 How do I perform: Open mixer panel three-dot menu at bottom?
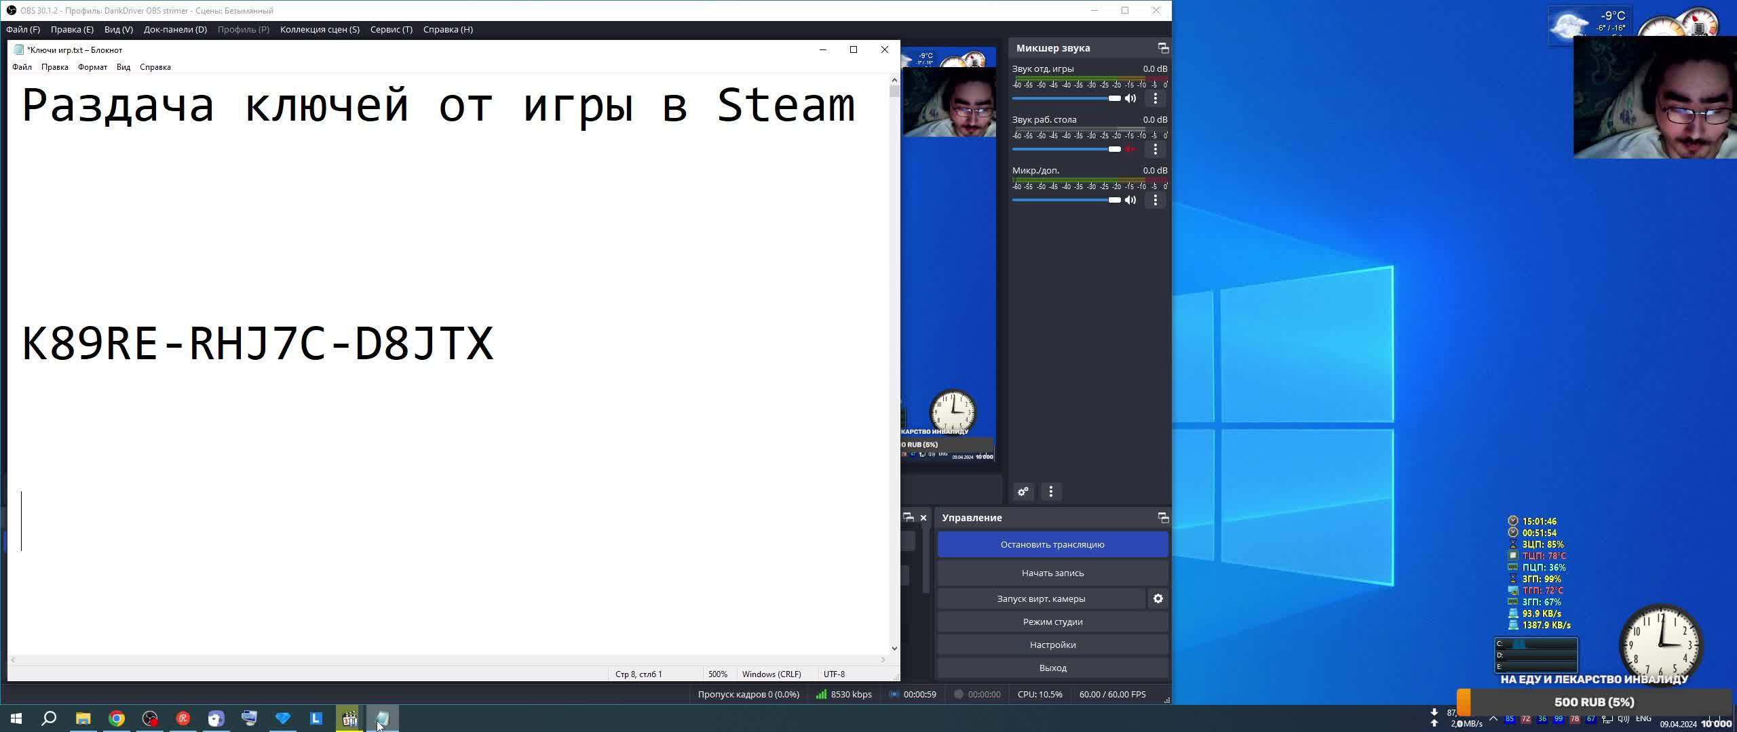[x=1051, y=491]
